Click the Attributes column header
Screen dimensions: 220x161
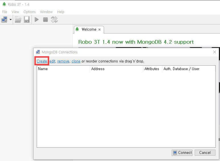tap(153, 69)
